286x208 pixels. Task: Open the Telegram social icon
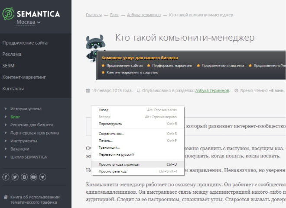tap(42, 177)
